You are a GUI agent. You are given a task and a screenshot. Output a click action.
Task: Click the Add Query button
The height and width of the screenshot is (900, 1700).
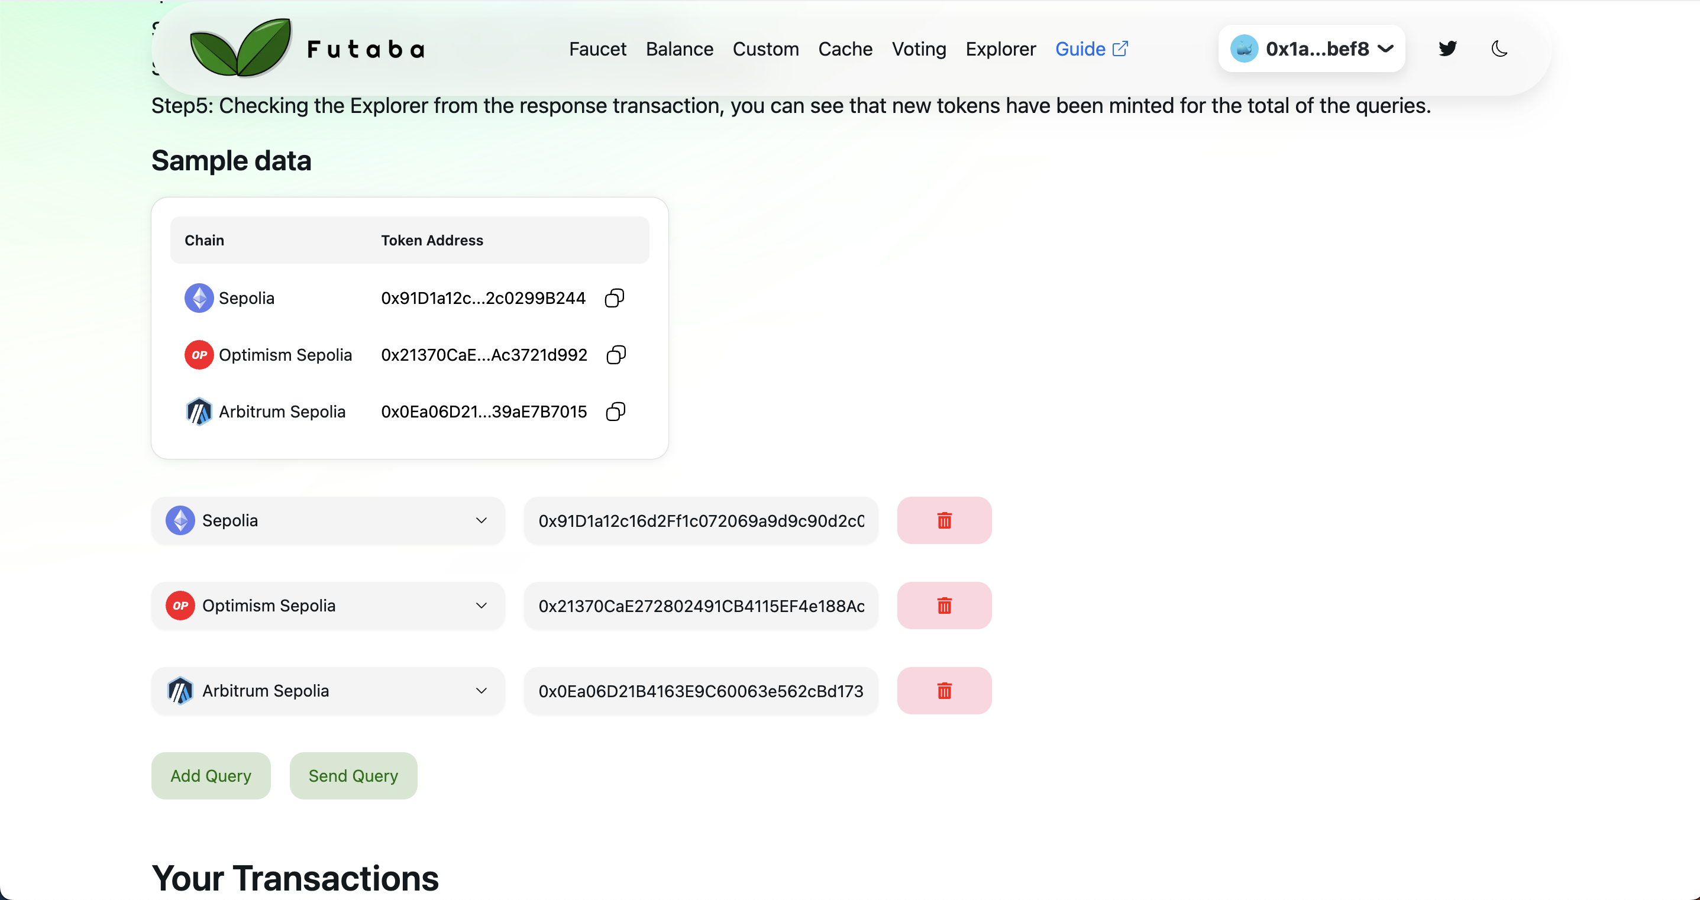pos(211,776)
